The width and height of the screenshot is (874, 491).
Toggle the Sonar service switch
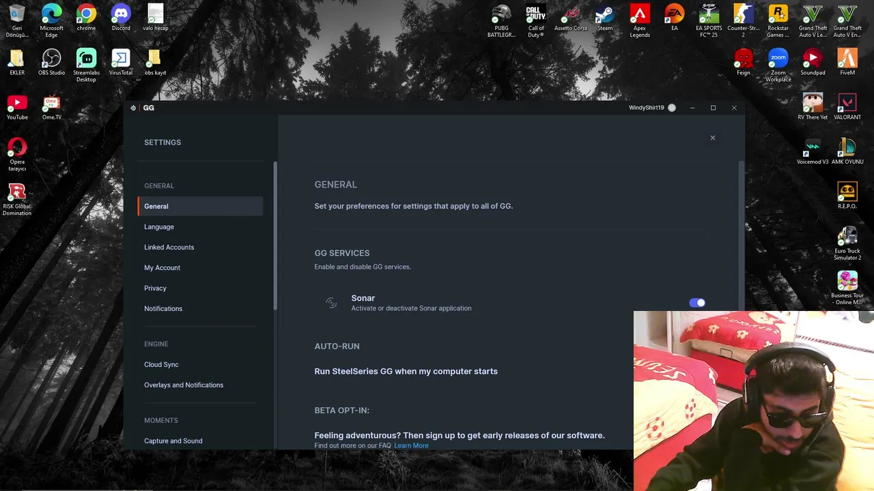(697, 303)
